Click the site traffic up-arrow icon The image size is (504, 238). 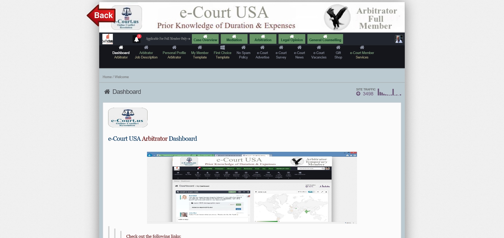coord(358,94)
